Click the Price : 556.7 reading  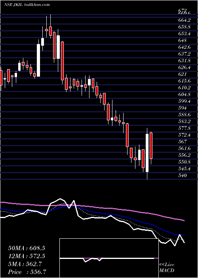[27, 272]
